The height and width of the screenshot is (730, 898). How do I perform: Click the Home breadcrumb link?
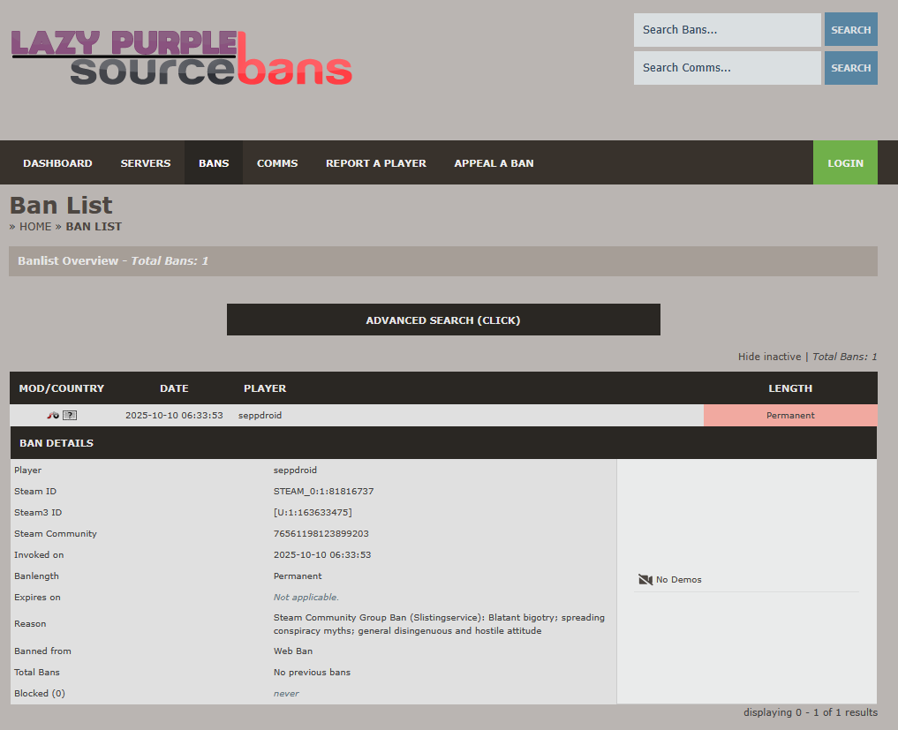(x=35, y=227)
